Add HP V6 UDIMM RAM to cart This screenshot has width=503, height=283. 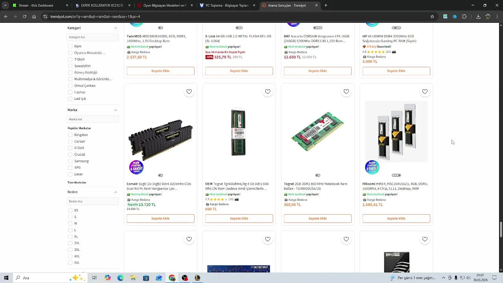(396, 71)
